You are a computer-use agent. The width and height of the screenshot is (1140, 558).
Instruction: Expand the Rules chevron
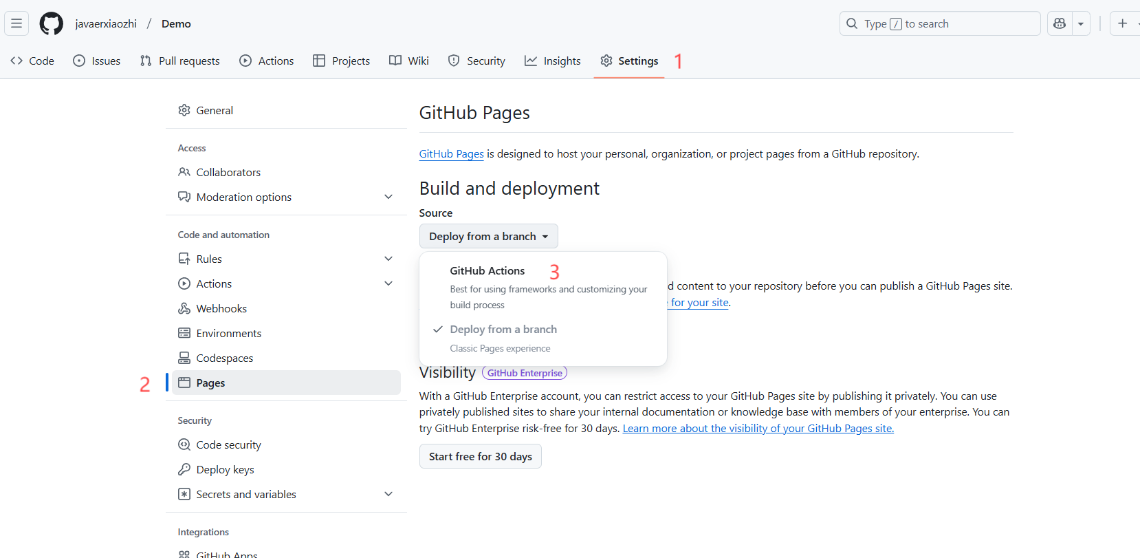[x=388, y=259]
